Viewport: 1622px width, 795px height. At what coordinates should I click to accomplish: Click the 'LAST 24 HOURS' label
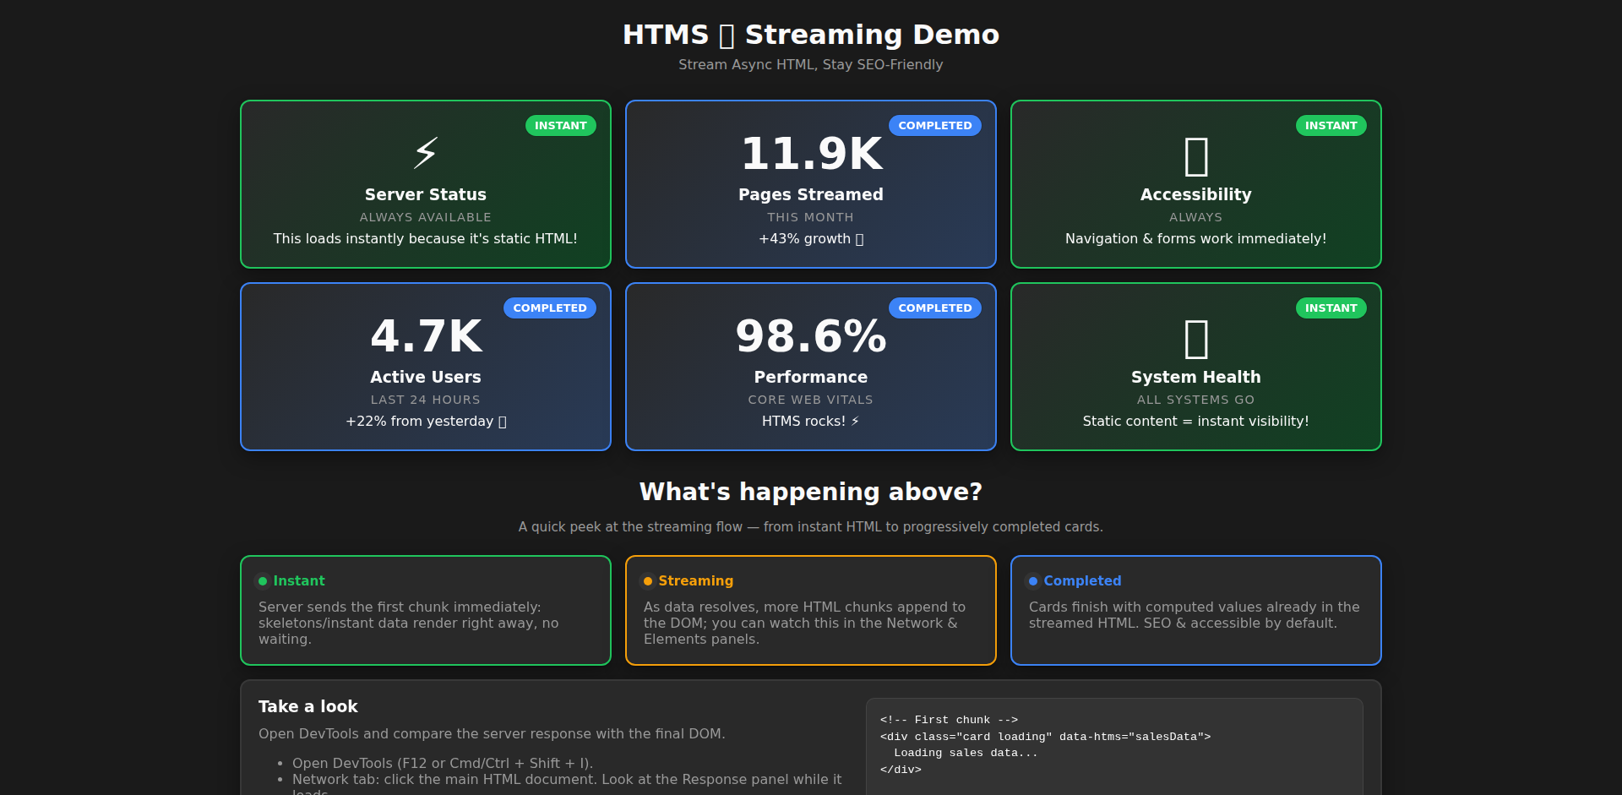click(426, 400)
